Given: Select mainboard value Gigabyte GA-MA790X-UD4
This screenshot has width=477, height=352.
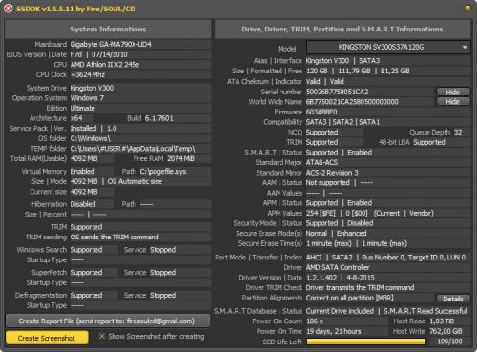Looking at the screenshot, I should pyautogui.click(x=111, y=44).
